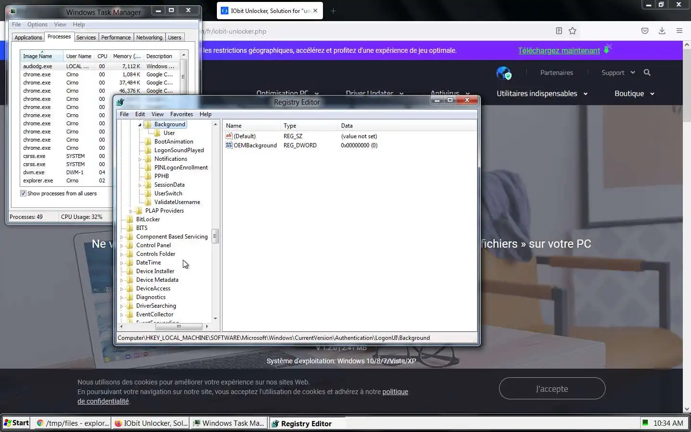The width and height of the screenshot is (691, 432).
Task: Switch to /tmp/files explorer taskbar item
Action: pos(73,423)
